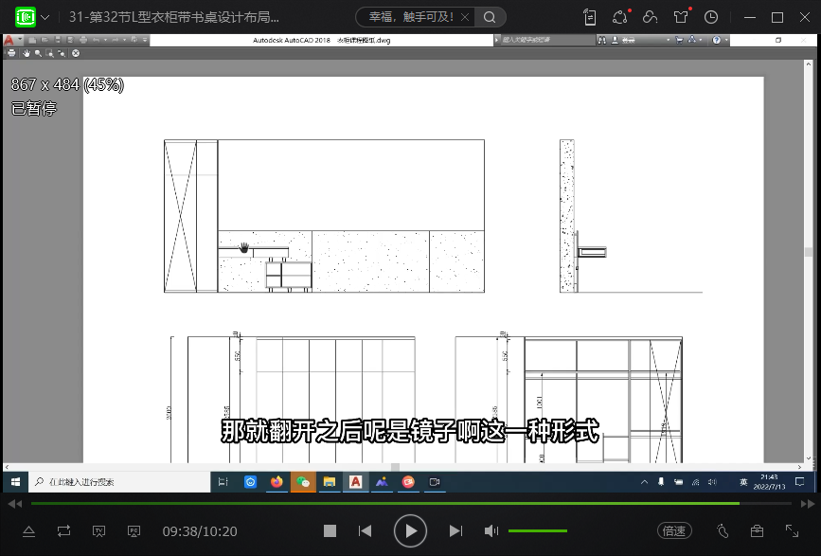Click the search magnifier button

(490, 17)
